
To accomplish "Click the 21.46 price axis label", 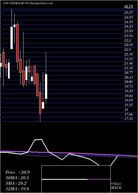I will point(129,63).
